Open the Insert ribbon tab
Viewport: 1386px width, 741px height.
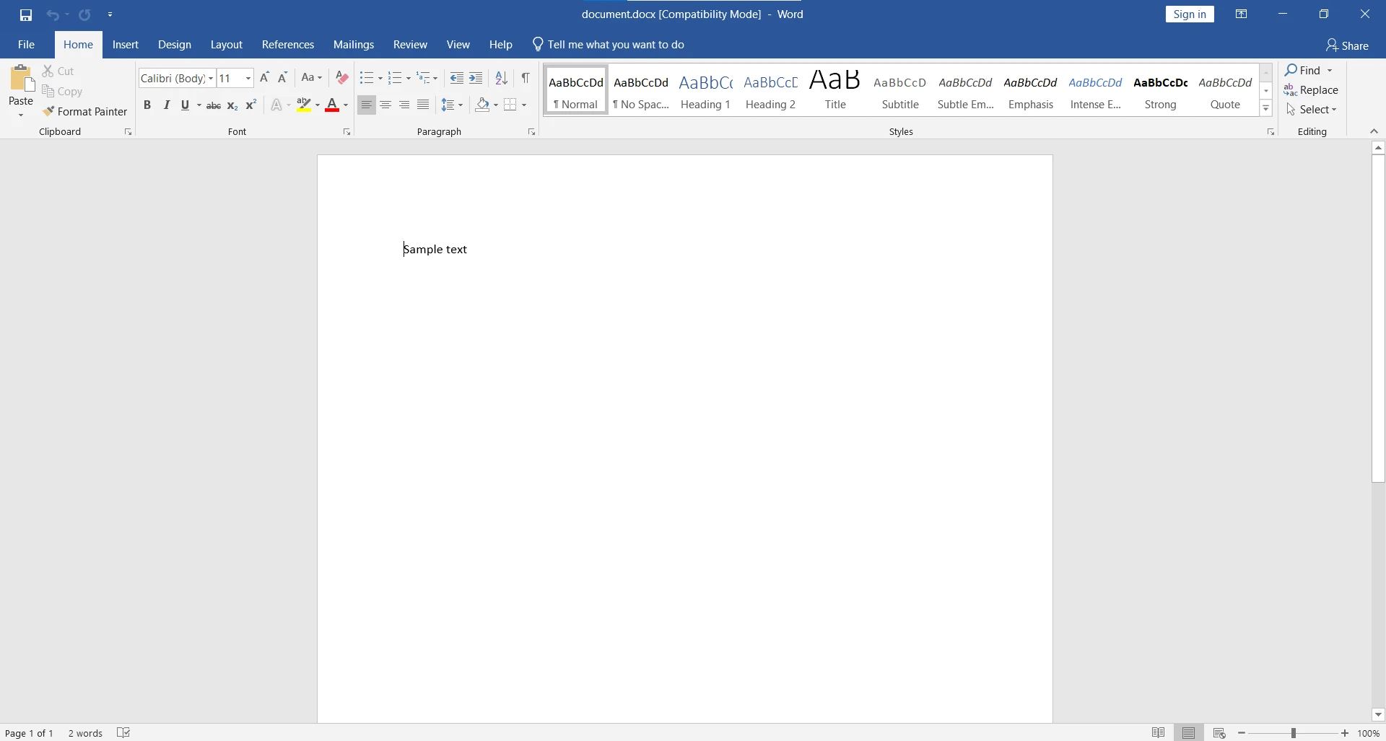tap(126, 45)
